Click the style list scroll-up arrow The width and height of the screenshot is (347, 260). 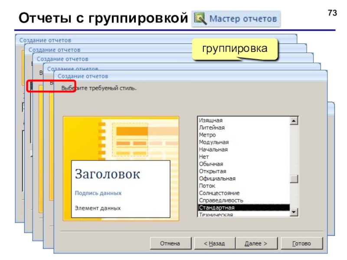294,121
